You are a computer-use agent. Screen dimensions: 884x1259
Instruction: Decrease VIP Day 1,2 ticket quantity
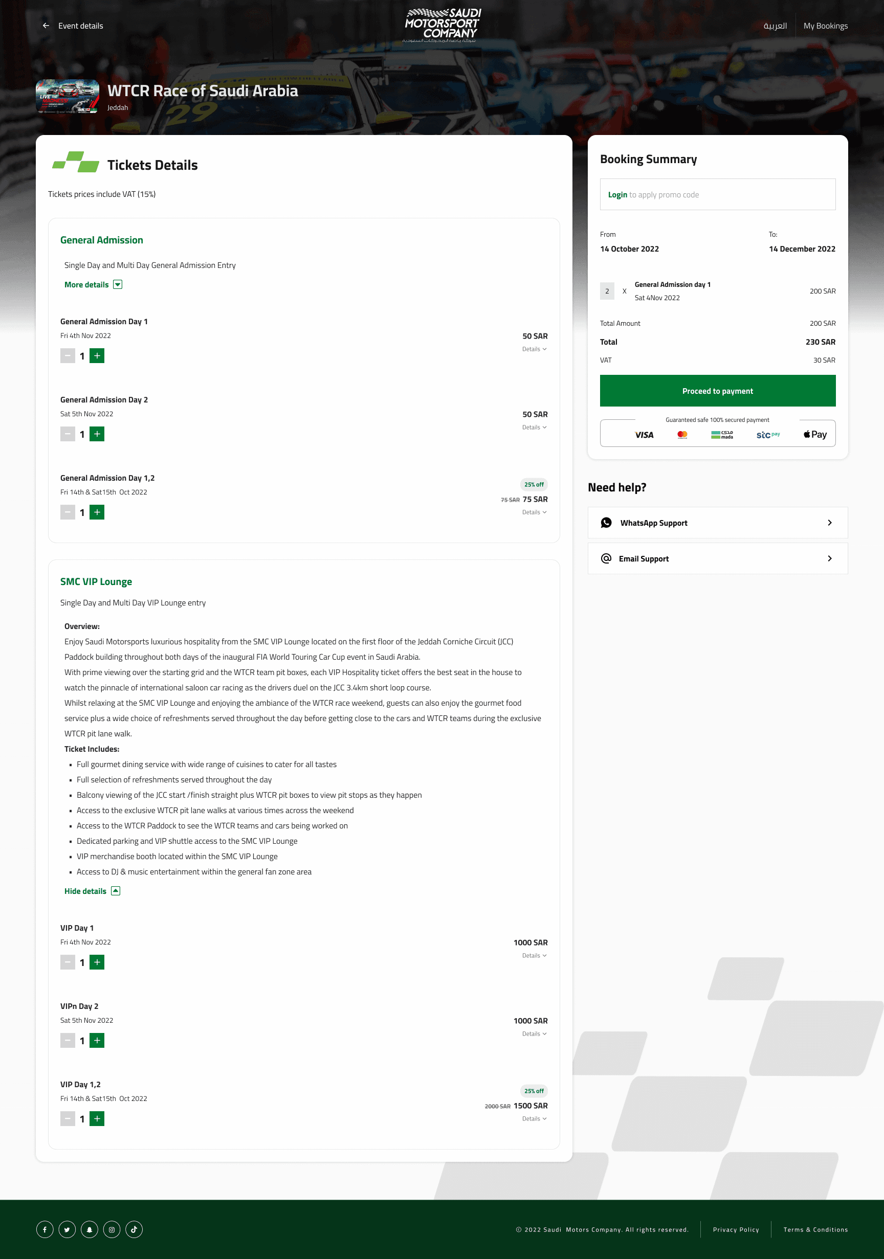coord(68,1118)
